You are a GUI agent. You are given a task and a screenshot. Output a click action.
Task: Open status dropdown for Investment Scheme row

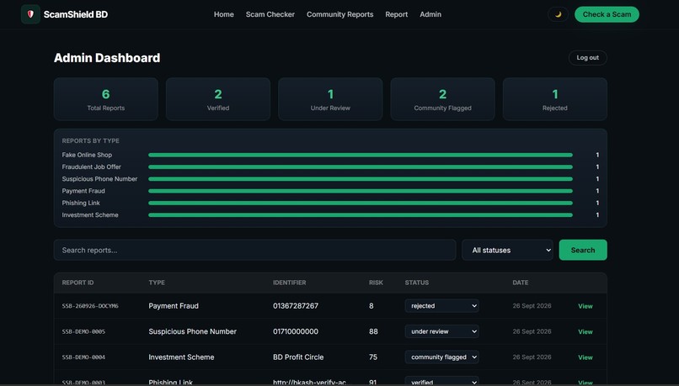pyautogui.click(x=441, y=357)
